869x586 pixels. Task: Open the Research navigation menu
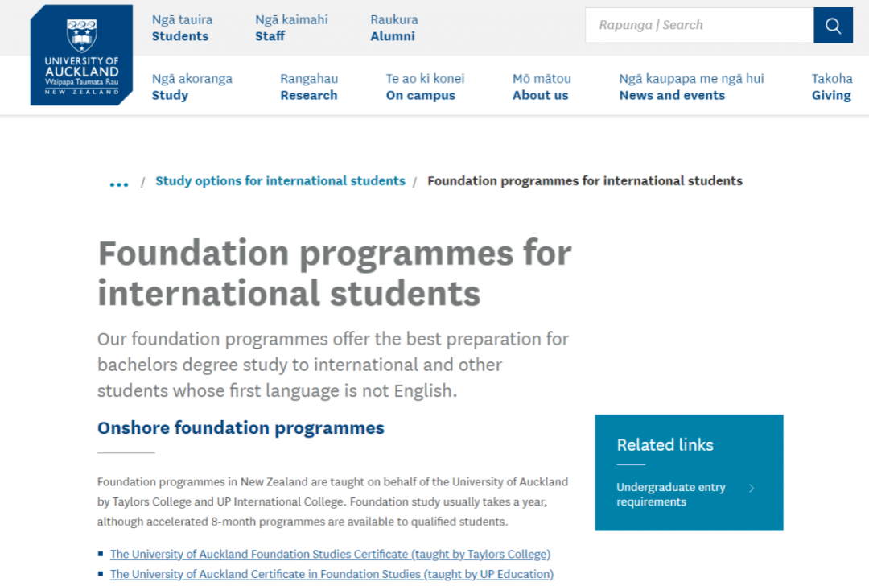309,87
